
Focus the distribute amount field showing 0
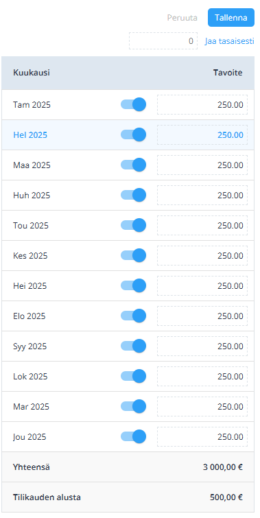tap(163, 41)
